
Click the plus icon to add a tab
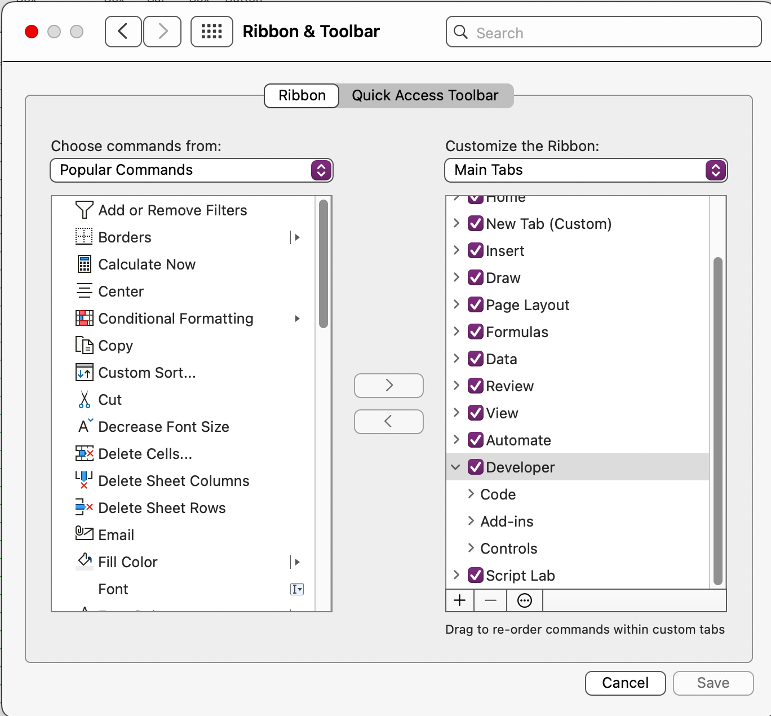pos(460,600)
